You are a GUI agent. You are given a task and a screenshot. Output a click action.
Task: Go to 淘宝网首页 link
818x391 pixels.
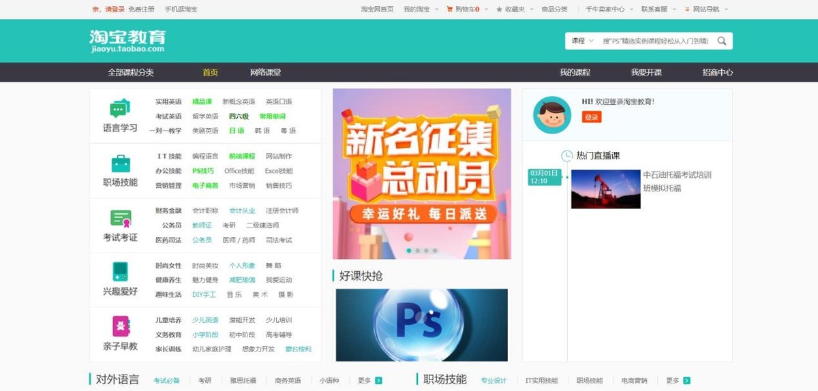click(377, 10)
